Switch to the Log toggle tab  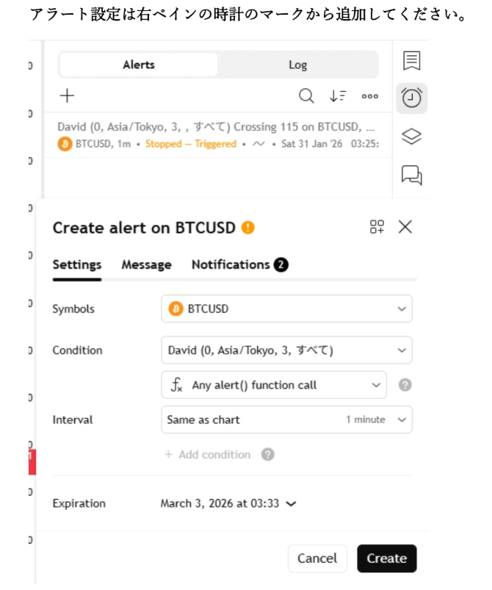297,65
